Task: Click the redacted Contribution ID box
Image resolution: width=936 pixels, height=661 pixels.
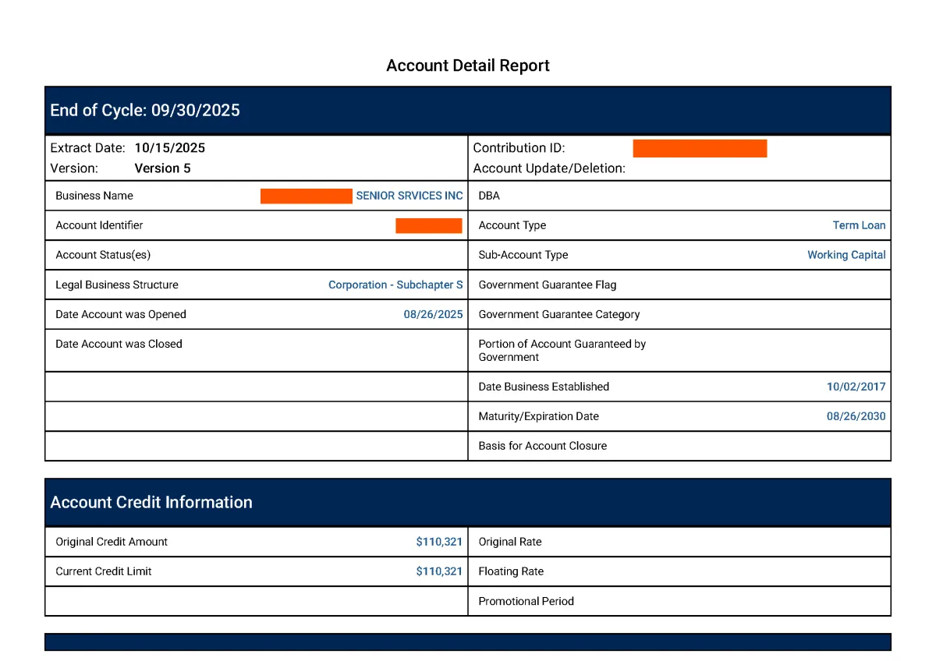Action: coord(699,148)
